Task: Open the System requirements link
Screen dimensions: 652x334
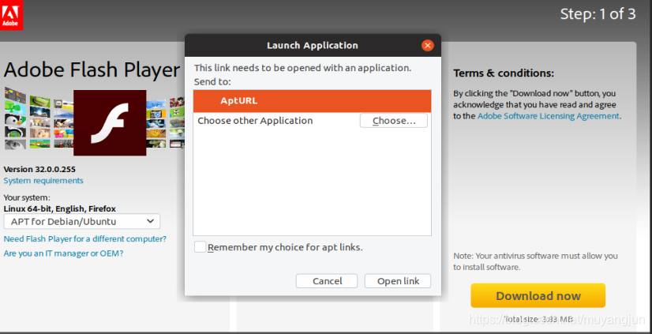Action: pos(43,181)
